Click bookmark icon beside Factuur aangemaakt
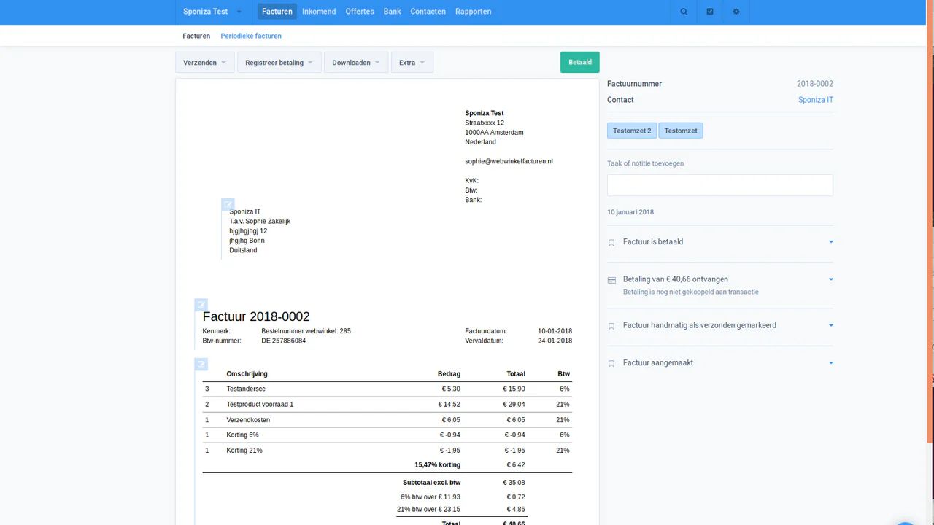 611,363
